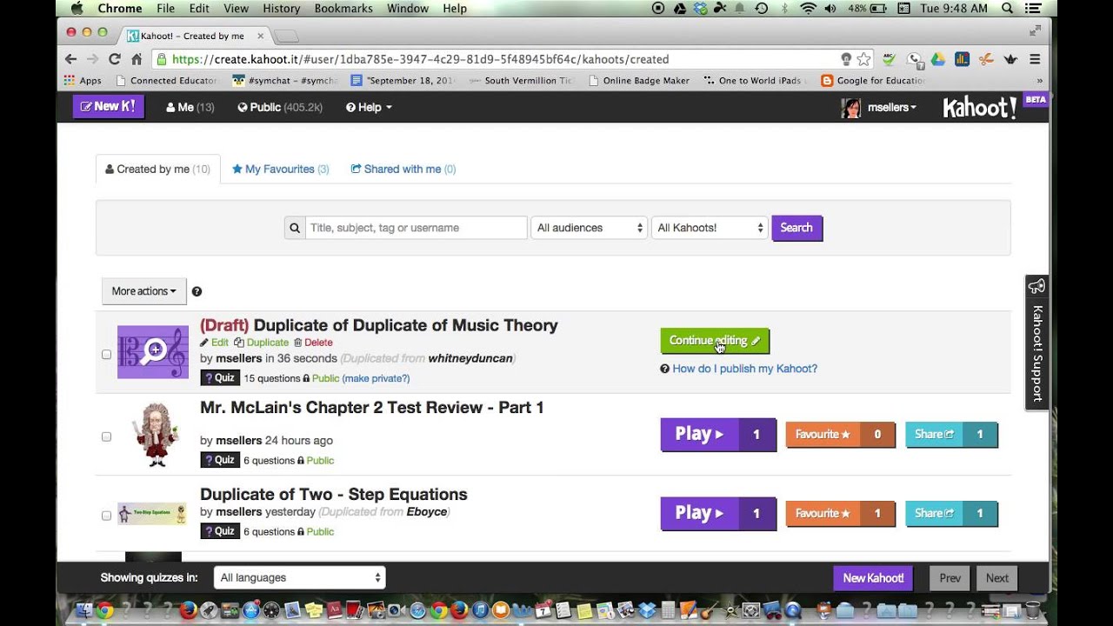Tick the checkbox for Mr. McLain's Chapter 2 Test Review
This screenshot has height=626, width=1113.
pos(106,436)
